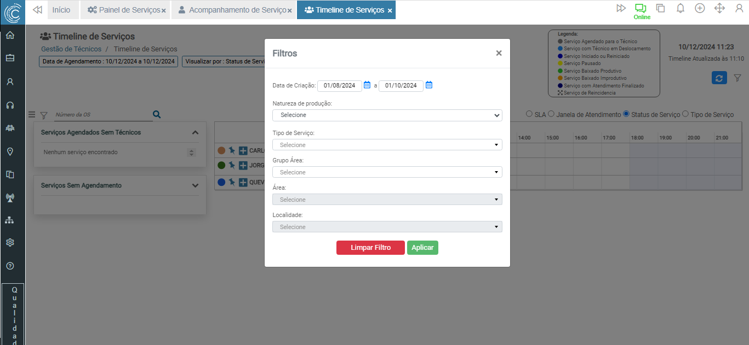749x345 pixels.
Task: Click the search magnifier beside Número da OS
Action: click(x=157, y=114)
